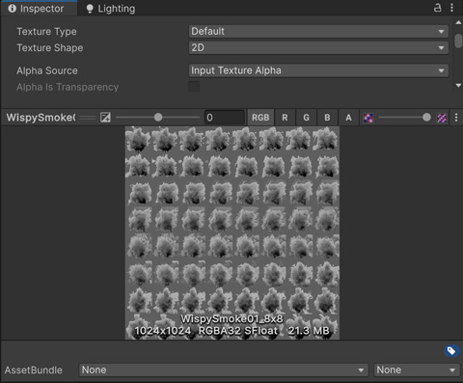The height and width of the screenshot is (383, 463).
Task: Open the Lighting tab
Action: pyautogui.click(x=111, y=9)
